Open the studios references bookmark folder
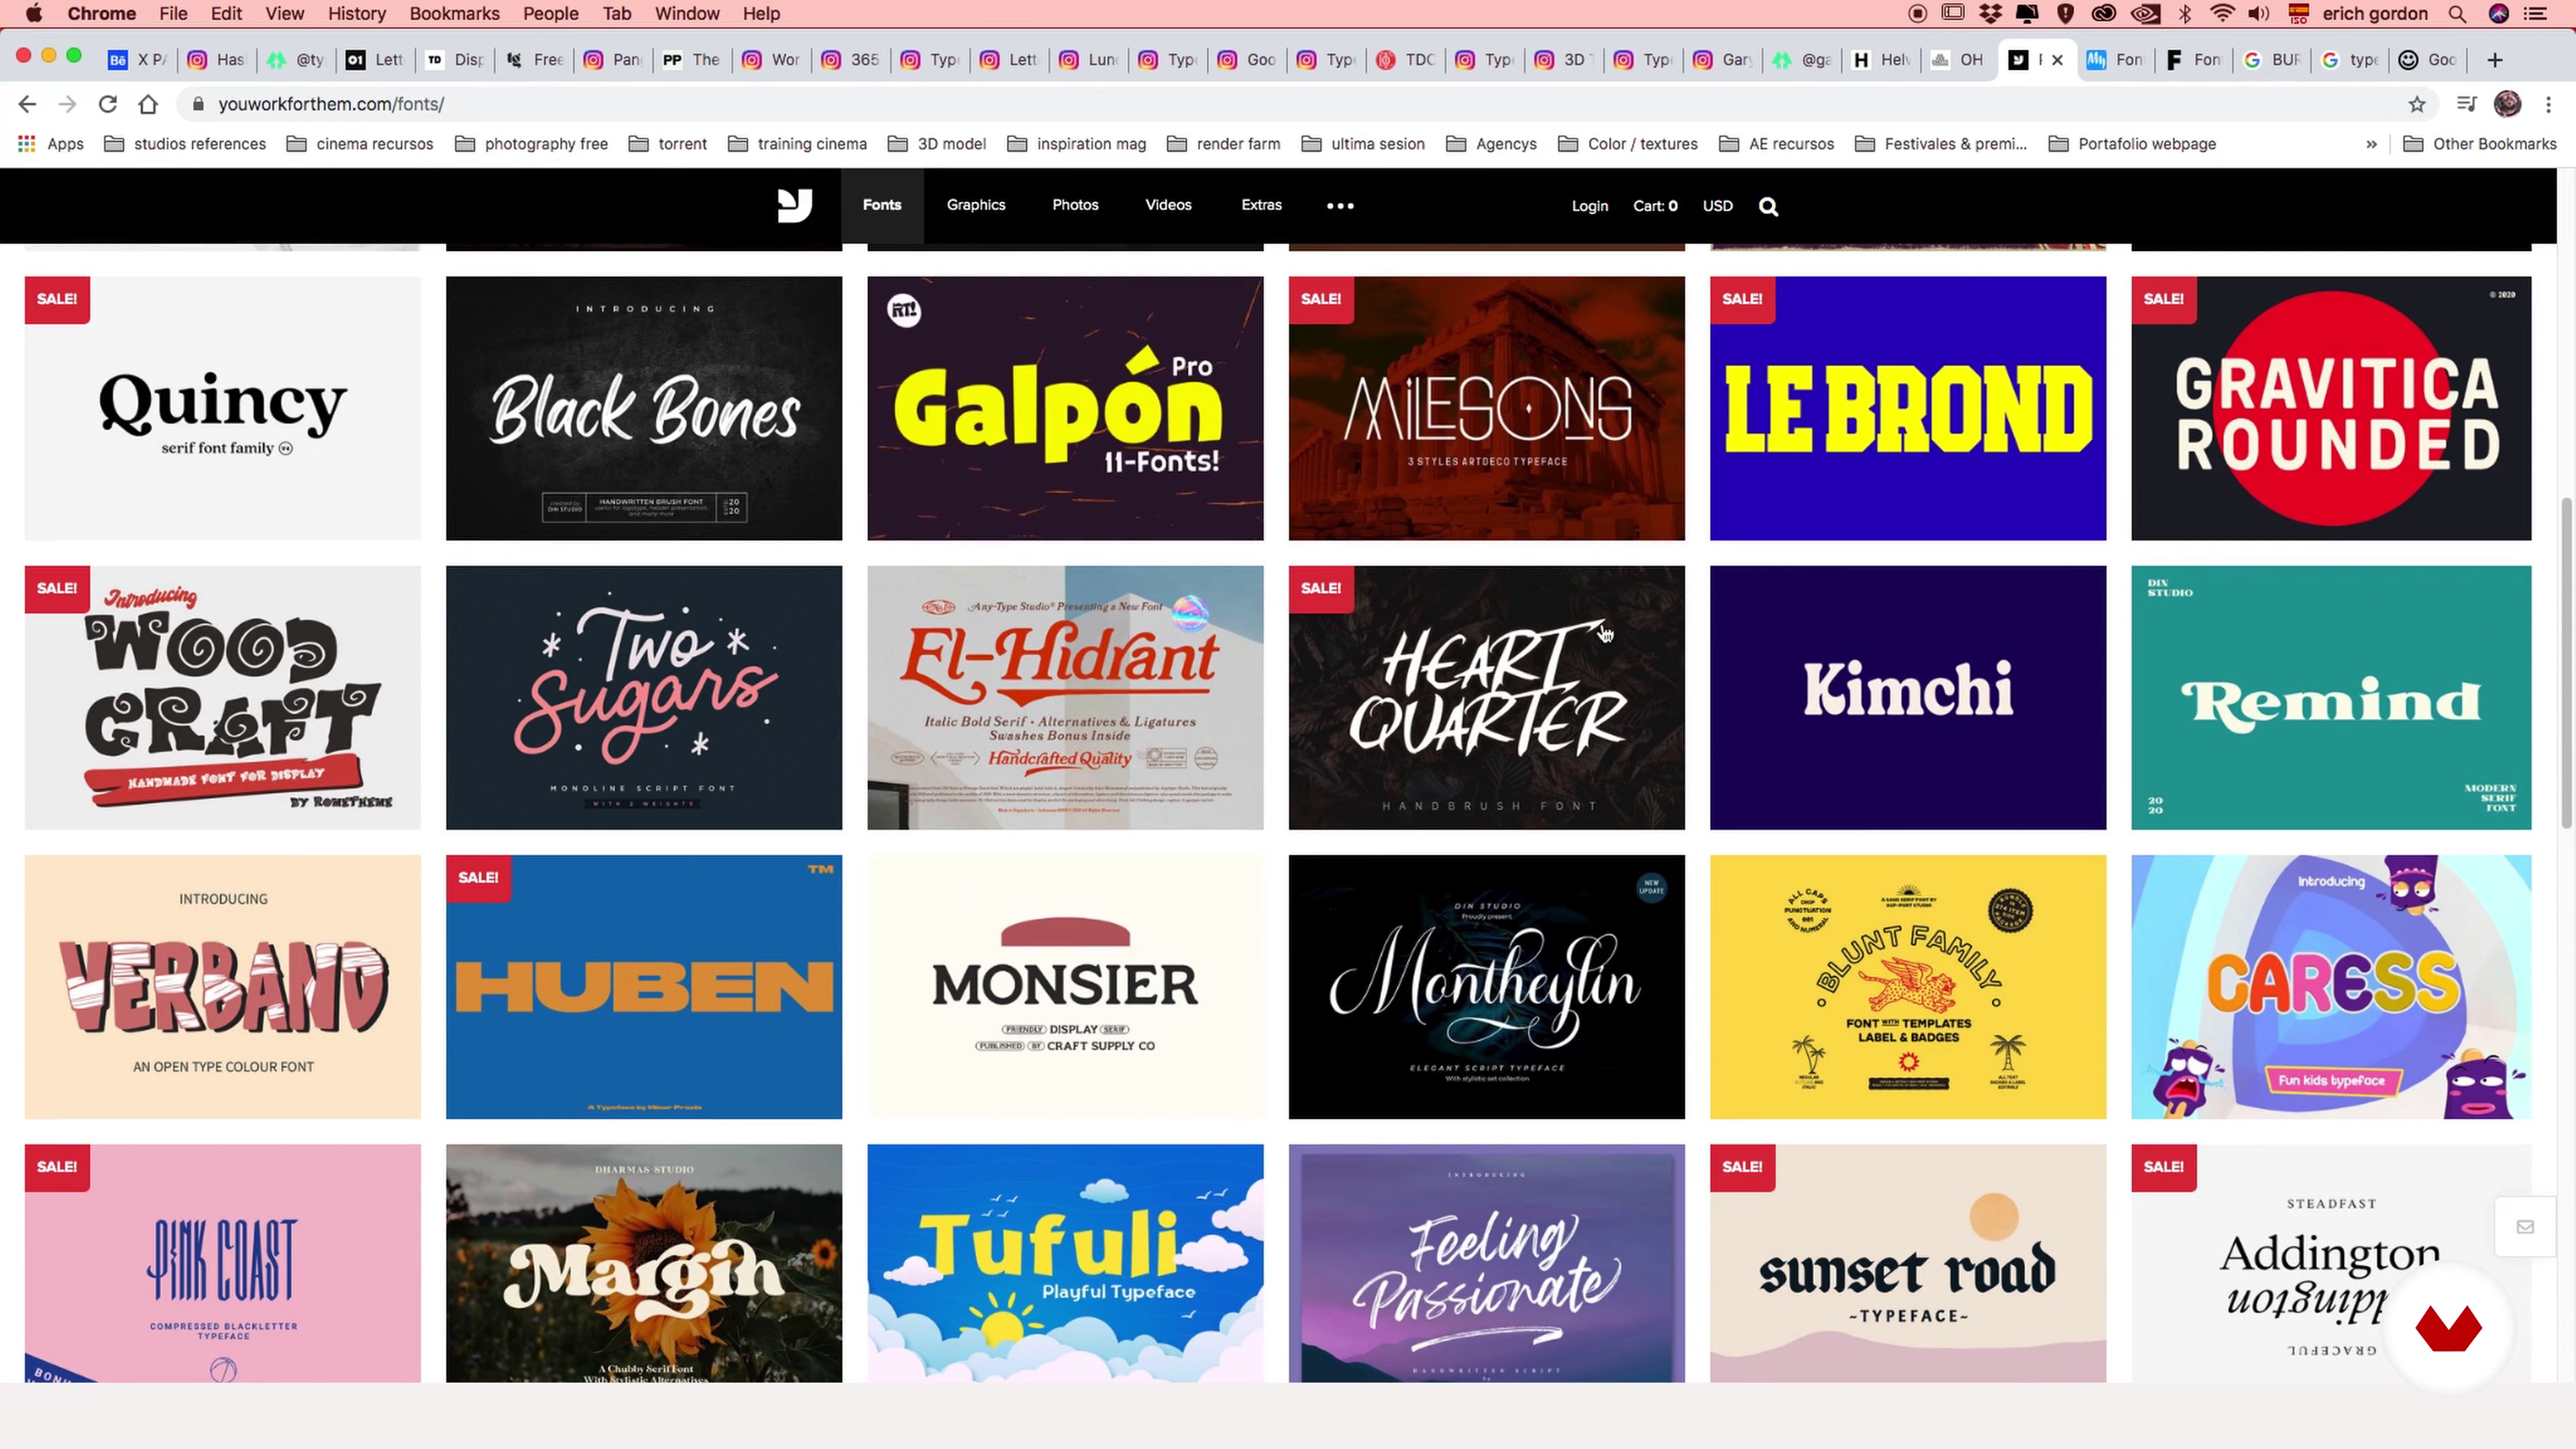 pos(185,144)
